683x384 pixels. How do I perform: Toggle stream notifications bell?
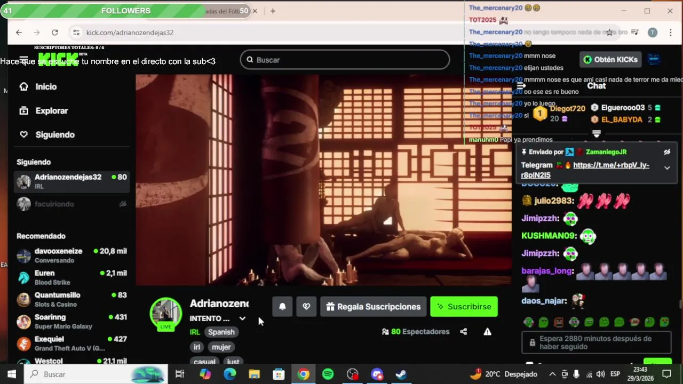click(282, 307)
